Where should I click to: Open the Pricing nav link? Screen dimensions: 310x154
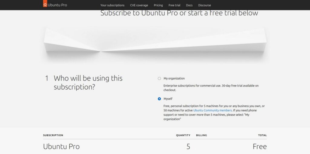pyautogui.click(x=158, y=5)
